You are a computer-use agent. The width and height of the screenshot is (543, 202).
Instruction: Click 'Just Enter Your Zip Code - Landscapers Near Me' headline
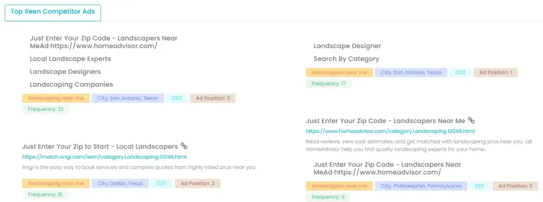pos(385,121)
